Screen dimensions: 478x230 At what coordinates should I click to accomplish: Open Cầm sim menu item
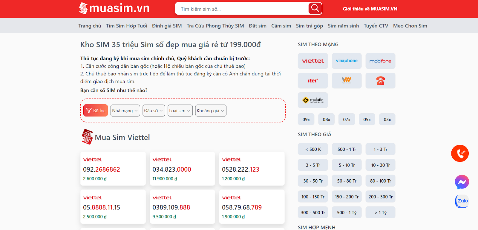pos(281,26)
